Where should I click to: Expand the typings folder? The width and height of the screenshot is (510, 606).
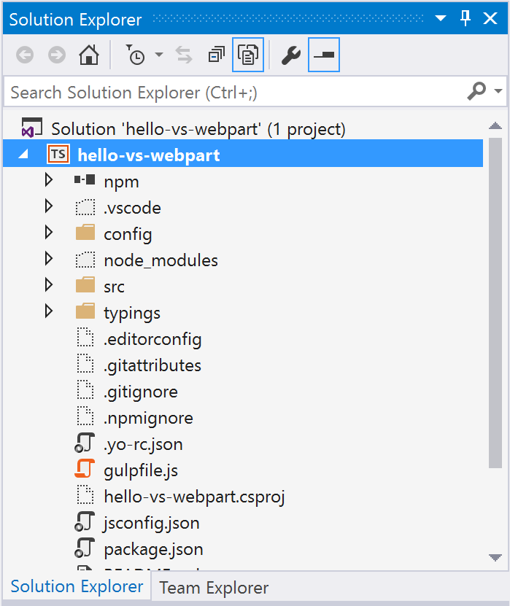pos(48,311)
